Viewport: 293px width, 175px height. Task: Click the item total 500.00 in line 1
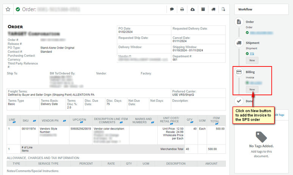point(220,129)
